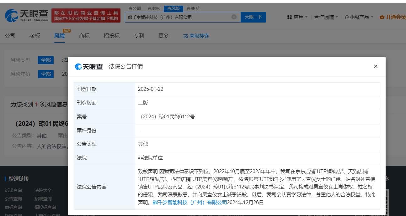Close the court announcement details dialog
This screenshot has height=216, width=406.
click(376, 66)
